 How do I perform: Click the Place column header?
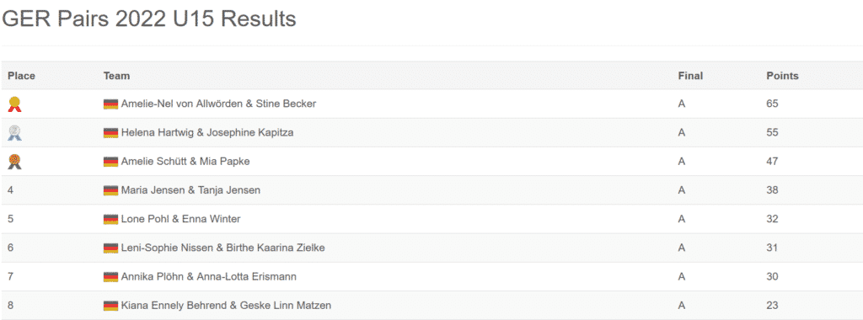pyautogui.click(x=21, y=76)
